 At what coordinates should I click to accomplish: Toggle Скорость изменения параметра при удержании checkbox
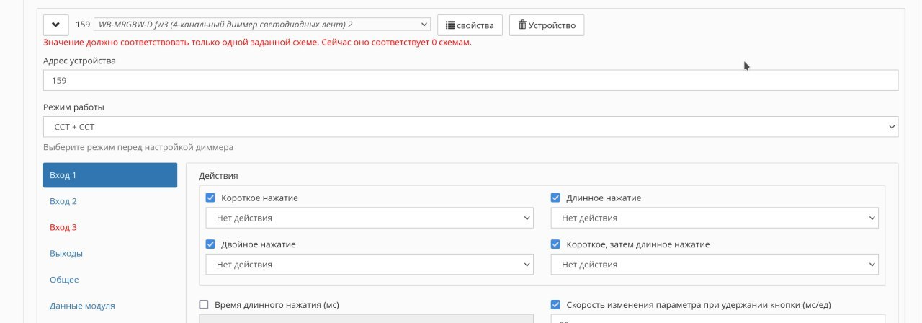(x=555, y=305)
